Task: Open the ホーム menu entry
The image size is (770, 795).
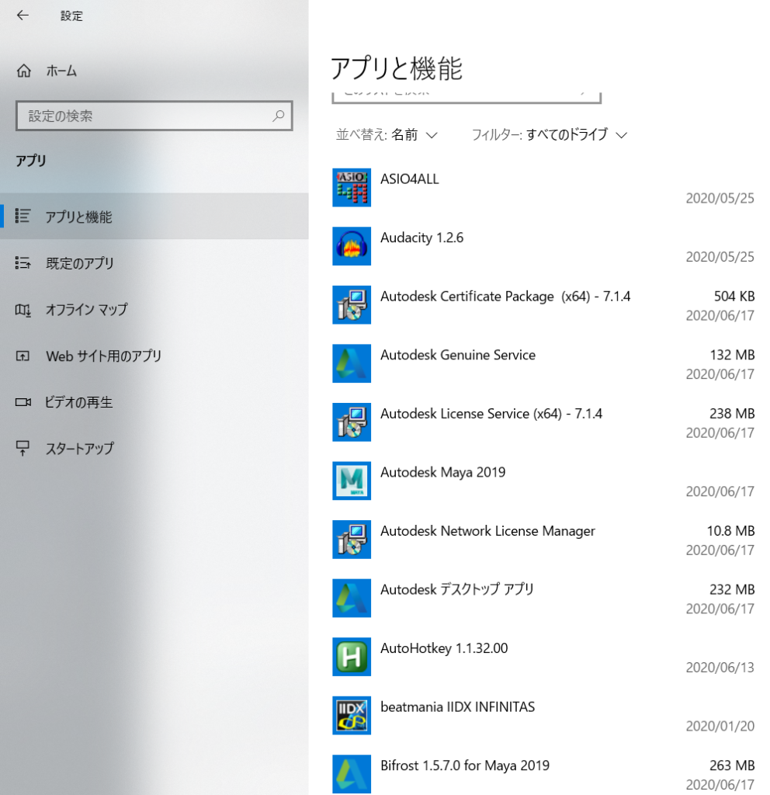Action: point(154,71)
